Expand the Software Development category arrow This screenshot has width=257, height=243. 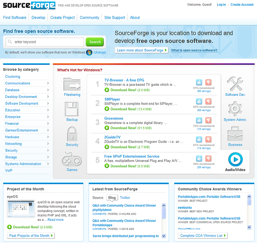click(x=48, y=103)
